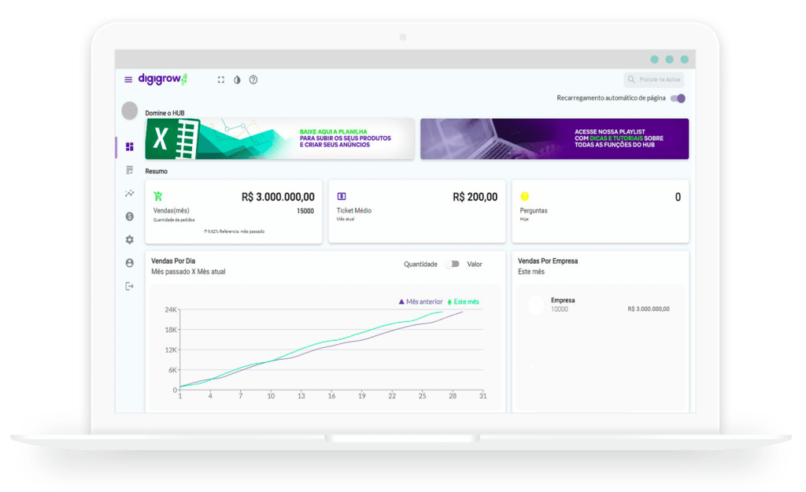Open the hamburger menu beside digigrow logo
The height and width of the screenshot is (492, 806).
point(128,80)
